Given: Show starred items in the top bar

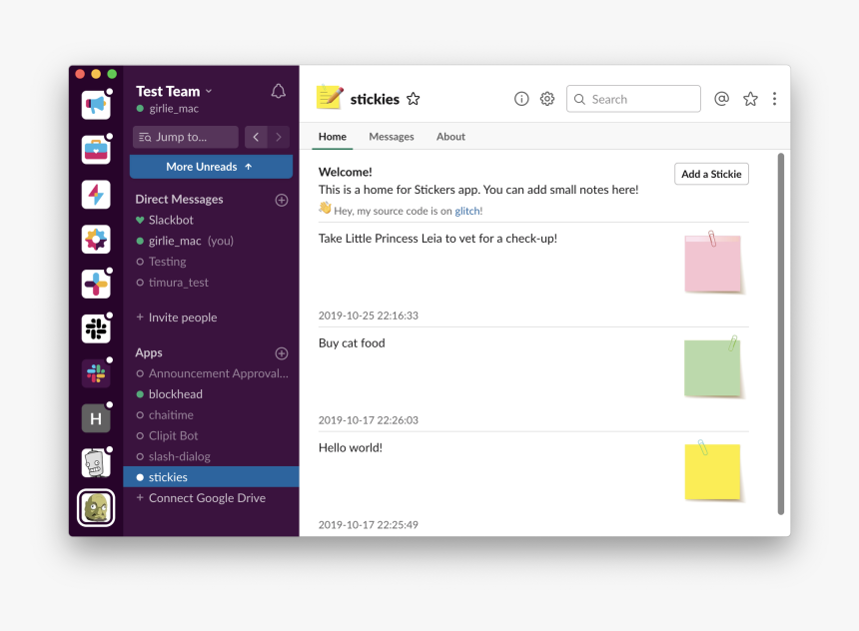Looking at the screenshot, I should 750,99.
